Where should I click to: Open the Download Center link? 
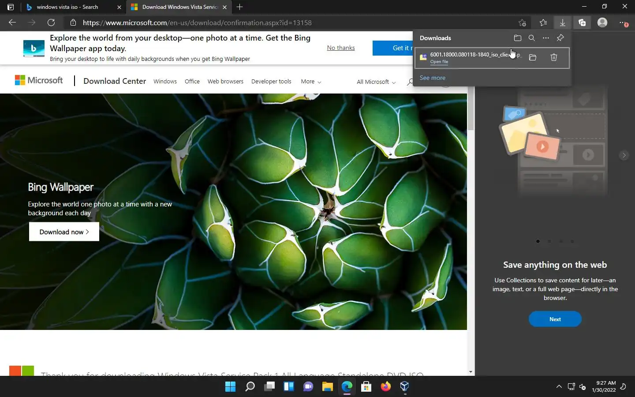pyautogui.click(x=115, y=81)
